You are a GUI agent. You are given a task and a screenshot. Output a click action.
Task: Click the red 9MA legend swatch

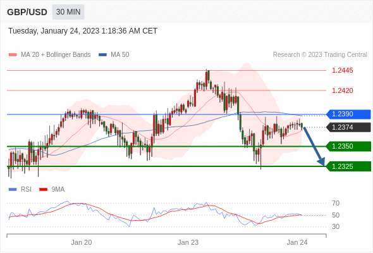click(x=43, y=190)
